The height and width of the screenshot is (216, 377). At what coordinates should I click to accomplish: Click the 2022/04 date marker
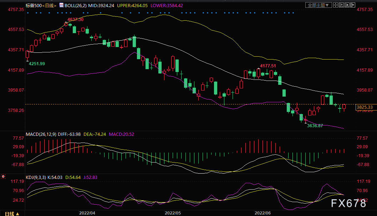pyautogui.click(x=87, y=213)
